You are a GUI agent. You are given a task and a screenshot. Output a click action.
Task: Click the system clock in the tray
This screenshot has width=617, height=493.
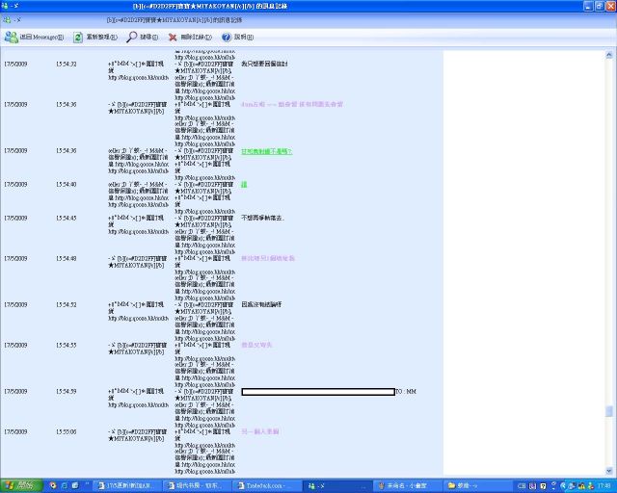pos(604,486)
